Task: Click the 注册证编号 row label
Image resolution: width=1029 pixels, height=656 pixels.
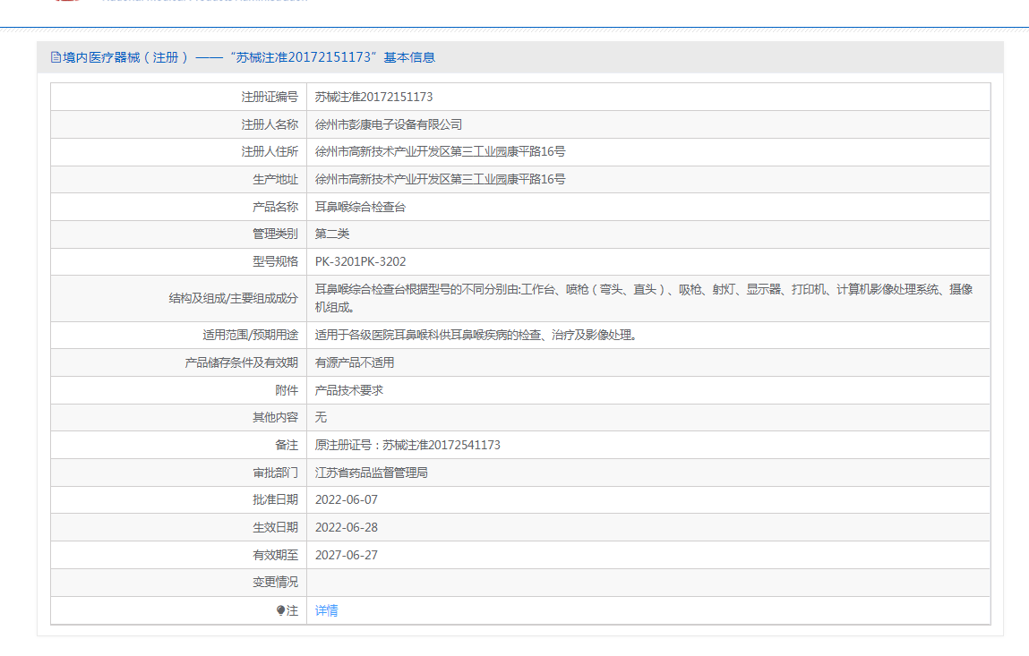Action: pyautogui.click(x=270, y=97)
